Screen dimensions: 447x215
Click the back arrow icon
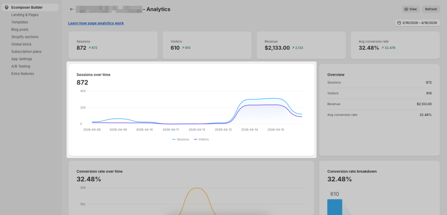point(72,9)
